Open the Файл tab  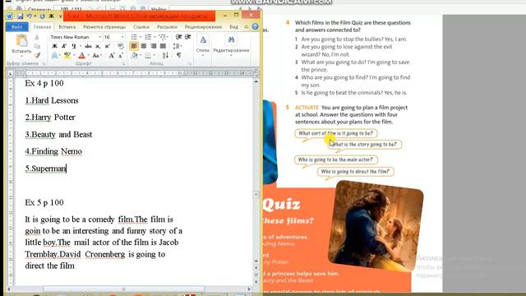click(16, 26)
